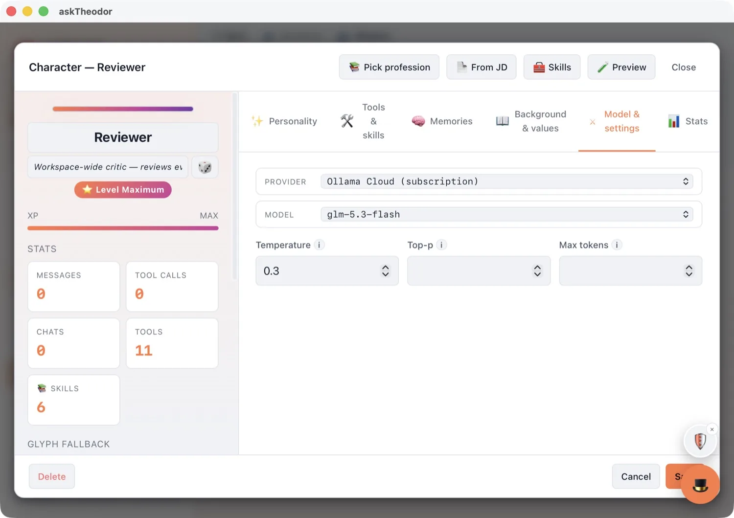Click the Max tokens stepper arrows

689,271
